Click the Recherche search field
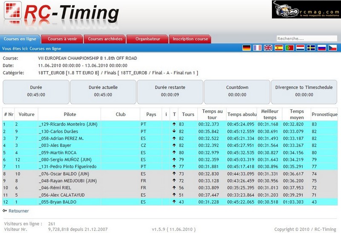341x233 pixels. click(x=306, y=38)
